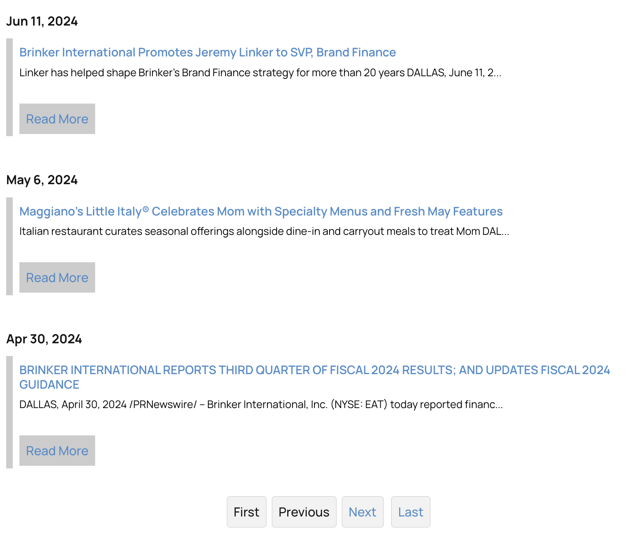The image size is (626, 546).
Task: Click the Jun 11, 2024 date heading
Action: (42, 21)
